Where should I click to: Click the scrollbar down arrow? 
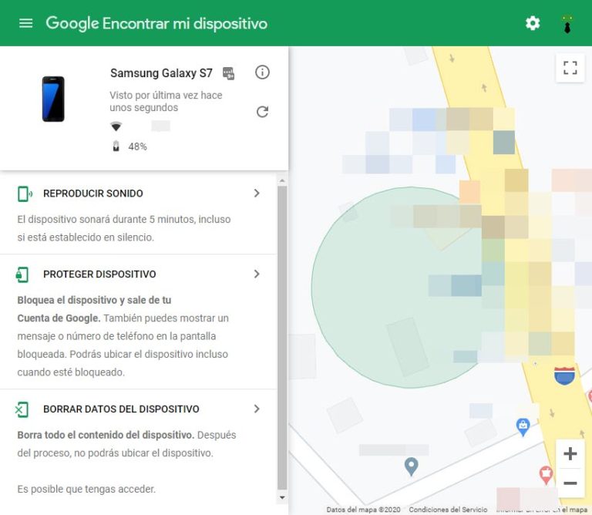pyautogui.click(x=282, y=497)
